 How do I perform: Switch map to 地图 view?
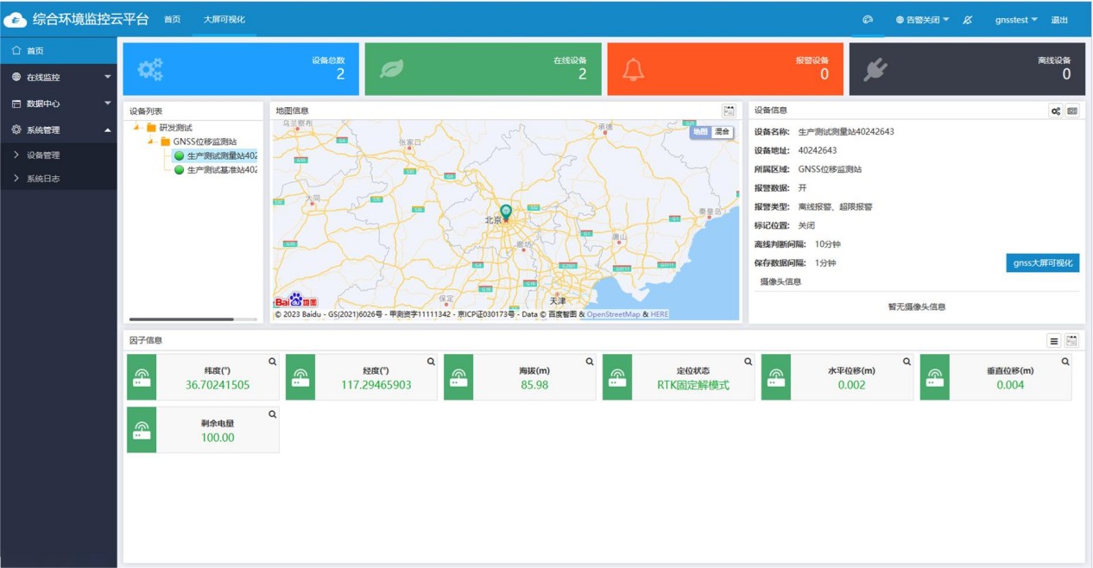[x=700, y=132]
